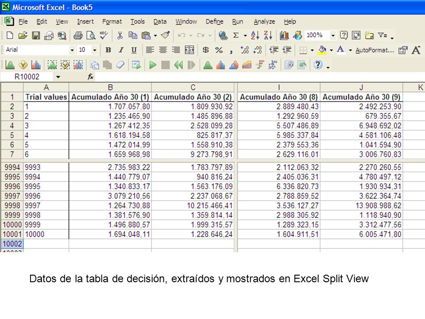
Task: Select cell 'Trial values' header
Action: point(46,97)
